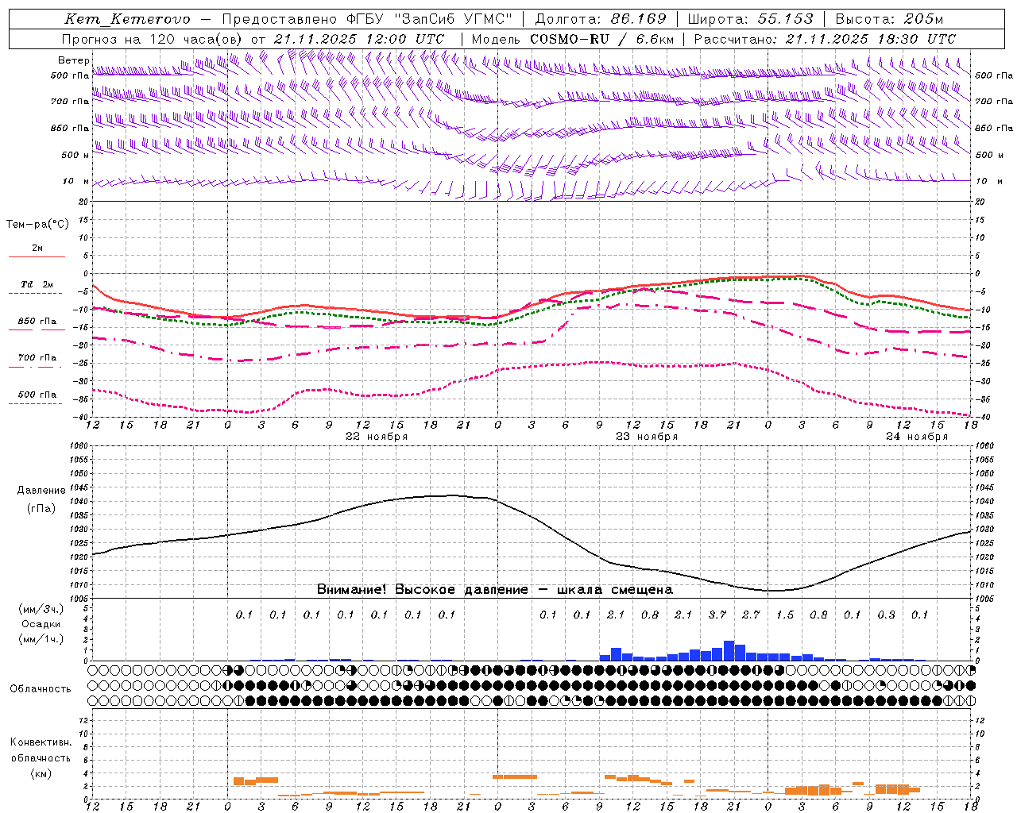Click the 500 гПа temperature legend entry
This screenshot has height=813, width=1017.
click(37, 395)
